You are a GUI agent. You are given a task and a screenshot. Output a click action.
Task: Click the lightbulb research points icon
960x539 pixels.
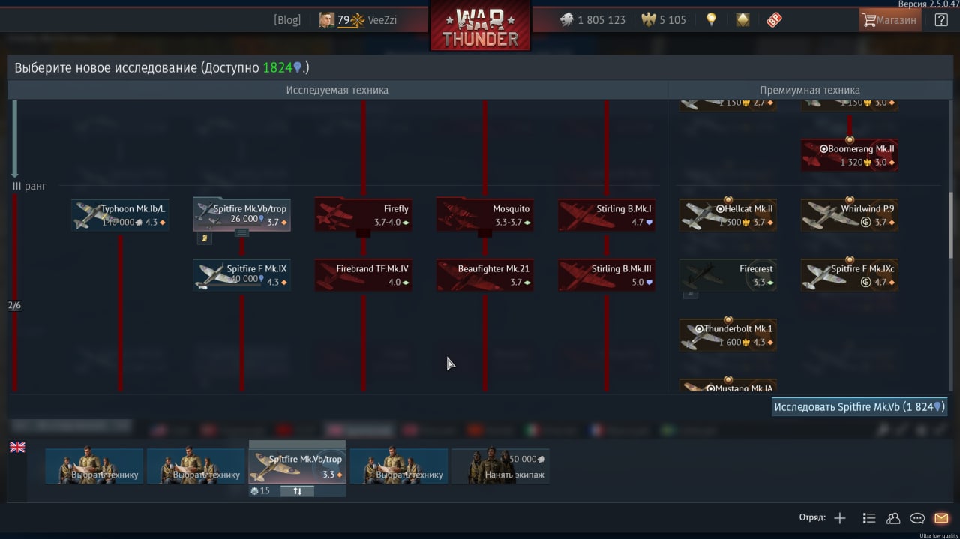click(x=711, y=20)
